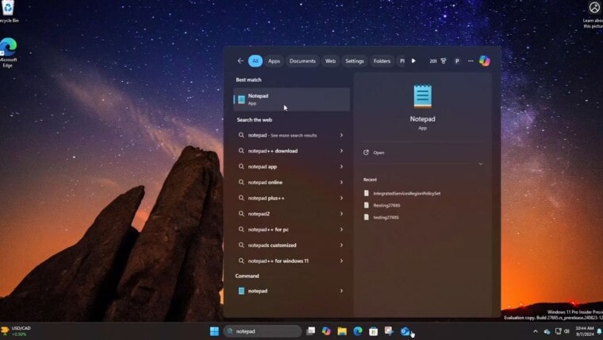Expand chevron beside 'notepad++ for windows 11'
The width and height of the screenshot is (603, 340).
341,261
